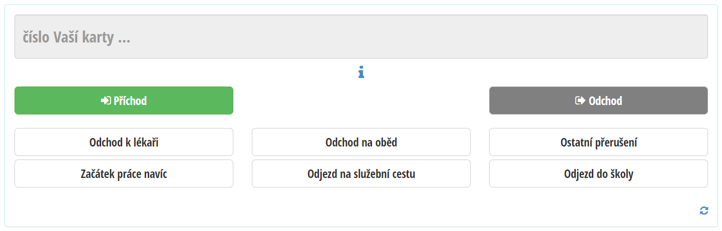This screenshot has height=231, width=722.
Task: Click the blue info icon
Action: pyautogui.click(x=361, y=72)
